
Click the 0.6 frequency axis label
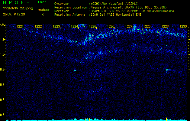point(3,115)
